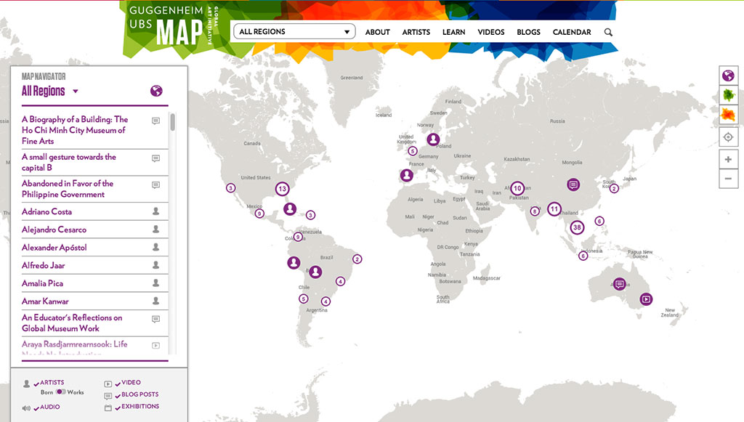Toggle the Exhibitions filter checkbox

[x=118, y=407]
